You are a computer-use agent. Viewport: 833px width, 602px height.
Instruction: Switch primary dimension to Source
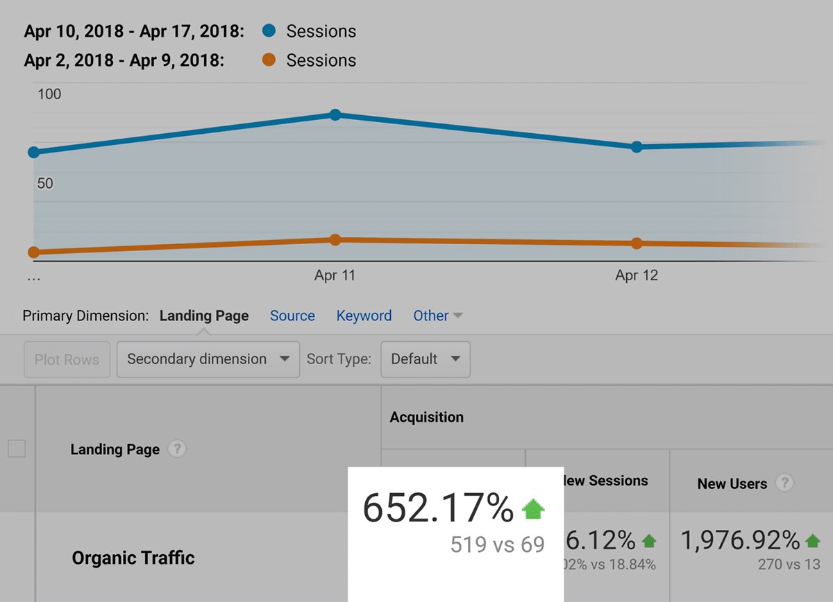[292, 316]
